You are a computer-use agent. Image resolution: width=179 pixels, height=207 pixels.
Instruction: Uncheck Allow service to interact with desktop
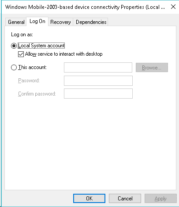[21, 54]
